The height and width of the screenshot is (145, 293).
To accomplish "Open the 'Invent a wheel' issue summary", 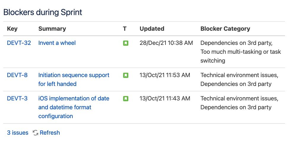I will [x=57, y=43].
